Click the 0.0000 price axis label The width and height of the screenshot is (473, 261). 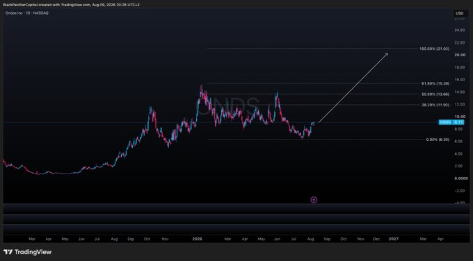(x=461, y=178)
